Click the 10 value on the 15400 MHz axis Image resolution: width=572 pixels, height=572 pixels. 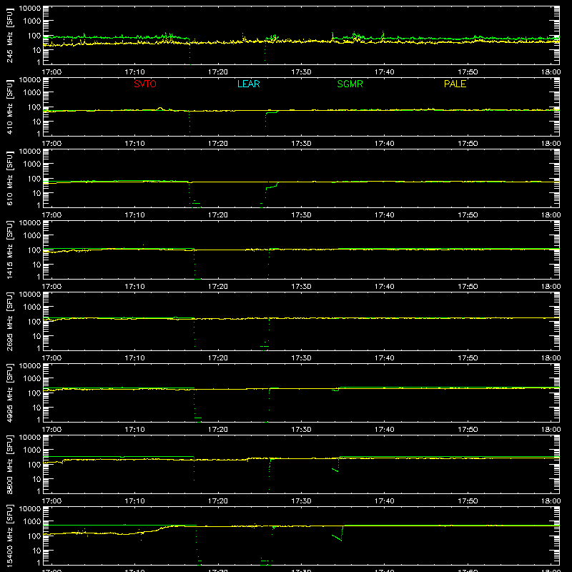[x=36, y=551]
